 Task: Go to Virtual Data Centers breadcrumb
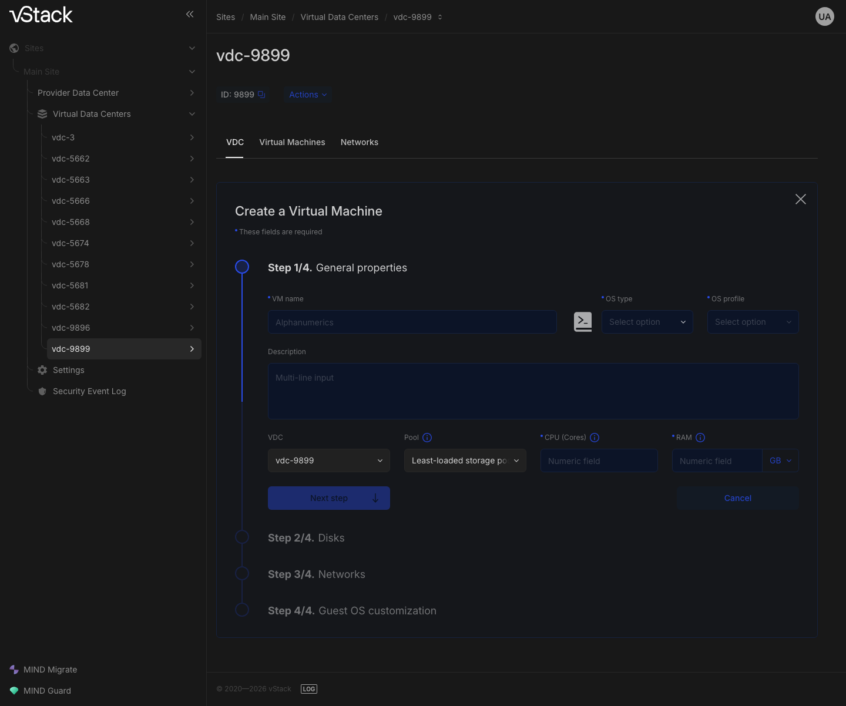tap(340, 17)
